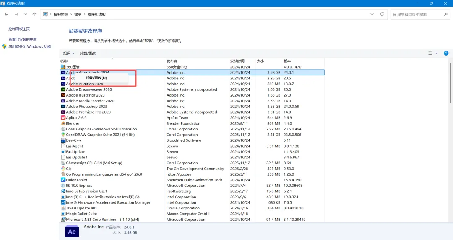Click the vertical scrollbar of the program list

(x=450, y=83)
